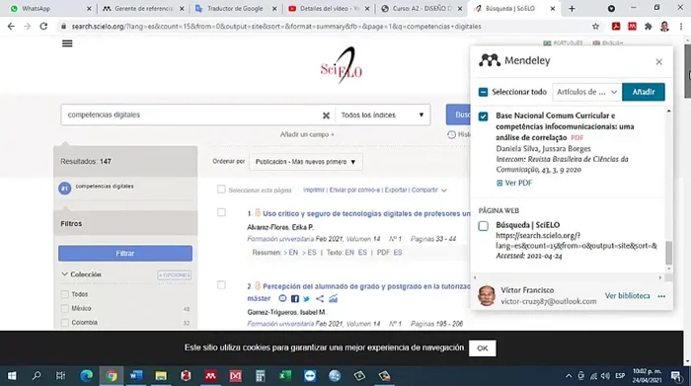Viewport: 691px width, 386px height.
Task: Open the Chrome extensions puzzle icon
Action: coord(648,27)
